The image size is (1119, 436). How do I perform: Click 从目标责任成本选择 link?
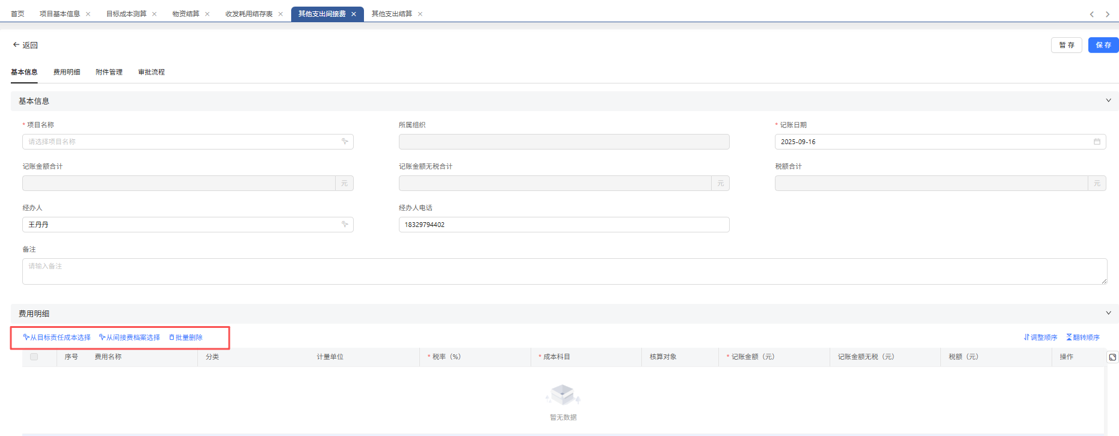57,338
